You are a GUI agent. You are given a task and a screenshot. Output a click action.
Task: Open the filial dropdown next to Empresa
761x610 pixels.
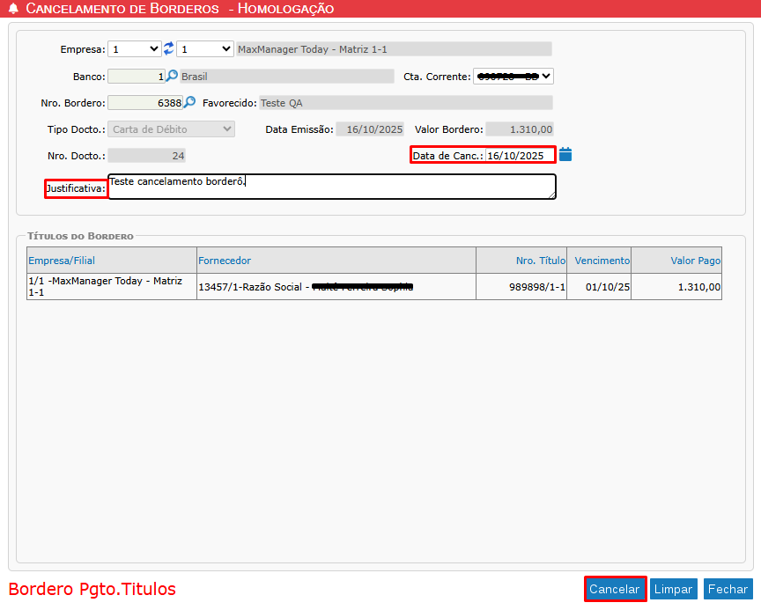(204, 49)
